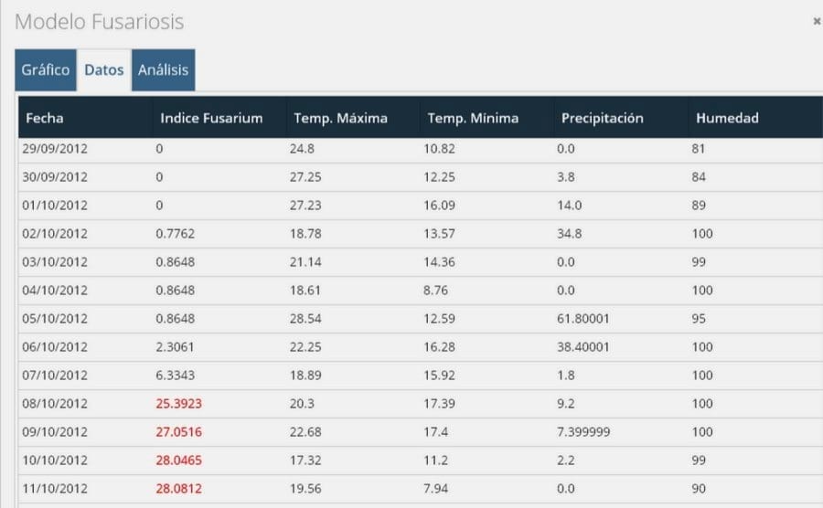Open the Análisis tab
823x508 pixels.
(x=164, y=69)
